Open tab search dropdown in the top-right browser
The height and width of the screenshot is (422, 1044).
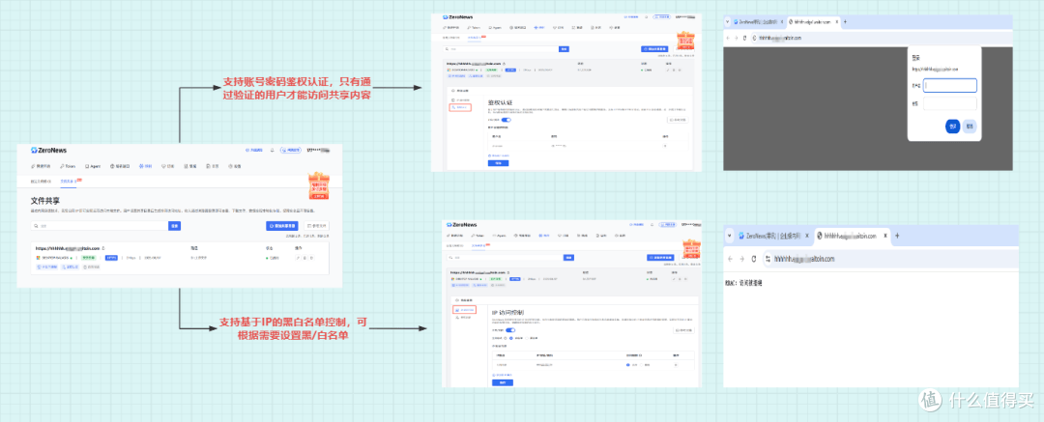(726, 21)
